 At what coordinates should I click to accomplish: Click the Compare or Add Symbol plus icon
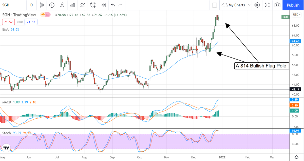pos(52,5)
